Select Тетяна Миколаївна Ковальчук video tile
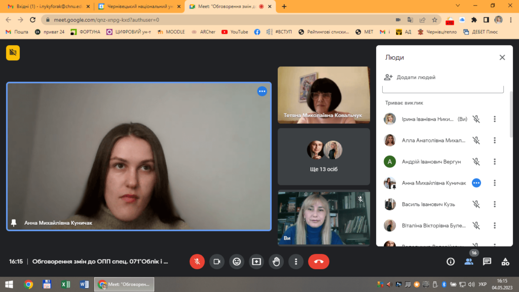This screenshot has height=292, width=519. click(x=324, y=95)
